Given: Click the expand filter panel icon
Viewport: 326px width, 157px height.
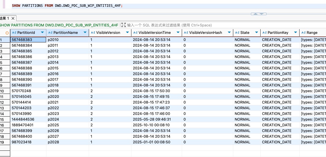Looking at the screenshot, I should tap(123, 25).
